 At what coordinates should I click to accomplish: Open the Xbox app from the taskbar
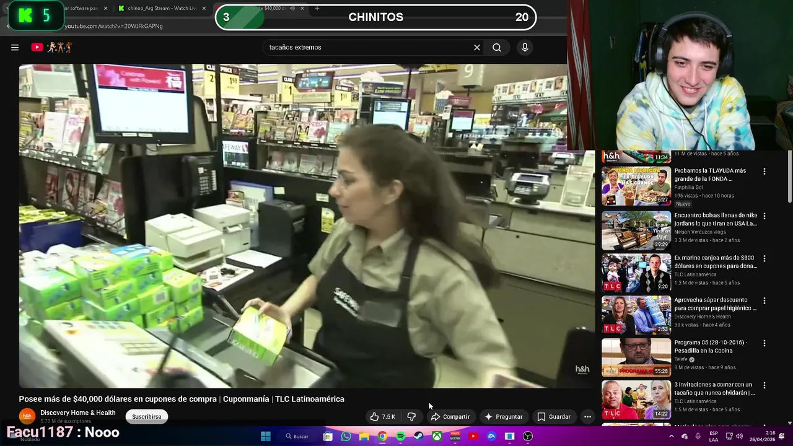click(x=437, y=436)
